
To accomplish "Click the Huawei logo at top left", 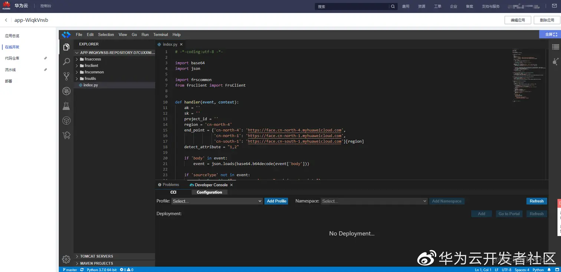I will tap(6, 6).
